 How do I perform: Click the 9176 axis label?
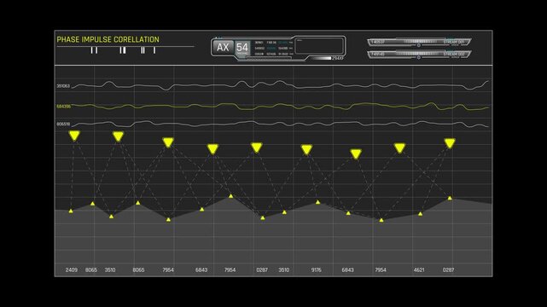(x=316, y=270)
